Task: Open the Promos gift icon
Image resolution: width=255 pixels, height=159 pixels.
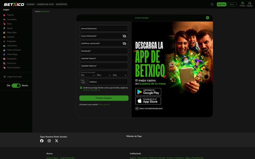Action: point(243,3)
